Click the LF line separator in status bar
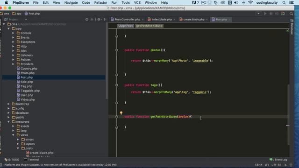299x168 pixels. tap(267, 165)
